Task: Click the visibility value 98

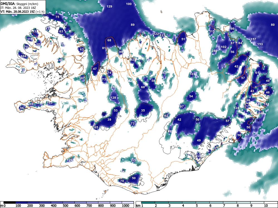Action: (121, 52)
